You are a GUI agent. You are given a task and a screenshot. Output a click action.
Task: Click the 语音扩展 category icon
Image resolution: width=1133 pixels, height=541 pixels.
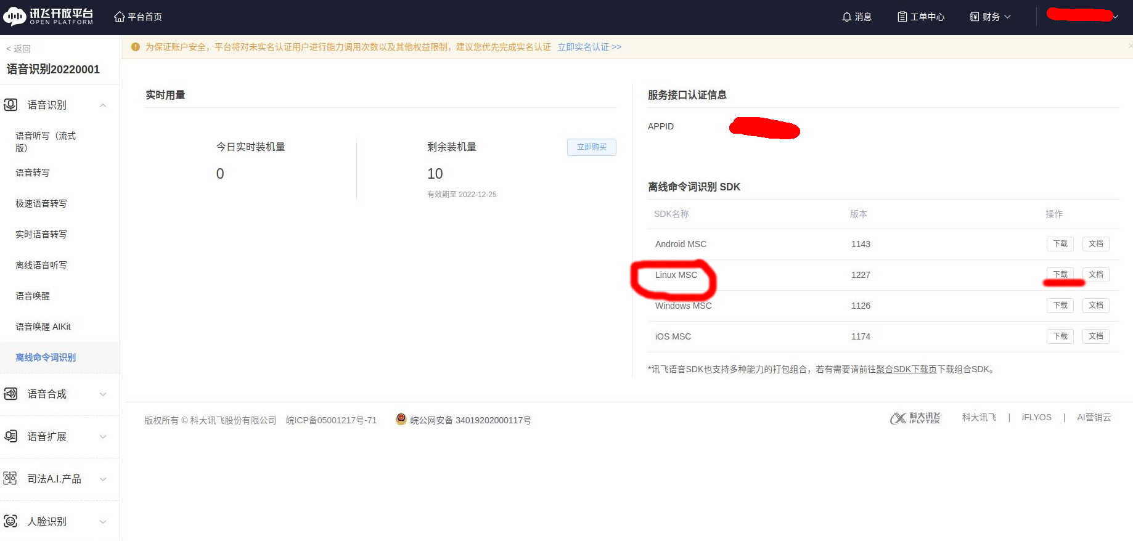pos(10,436)
